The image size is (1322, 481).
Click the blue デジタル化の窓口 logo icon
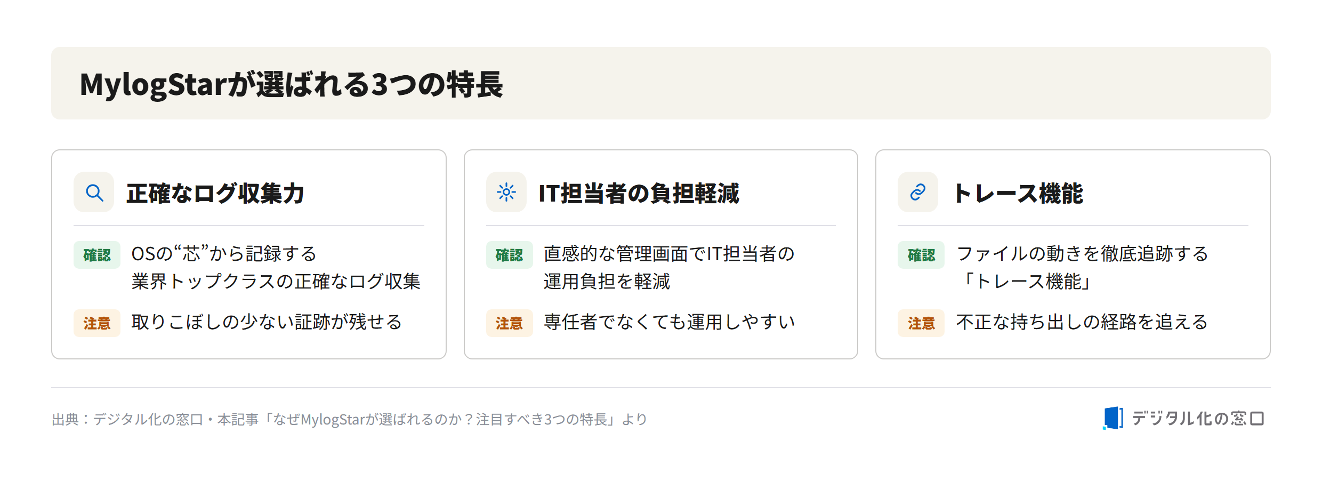click(x=1113, y=418)
